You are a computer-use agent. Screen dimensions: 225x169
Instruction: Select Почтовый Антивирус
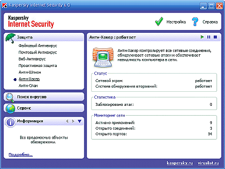[37, 52]
